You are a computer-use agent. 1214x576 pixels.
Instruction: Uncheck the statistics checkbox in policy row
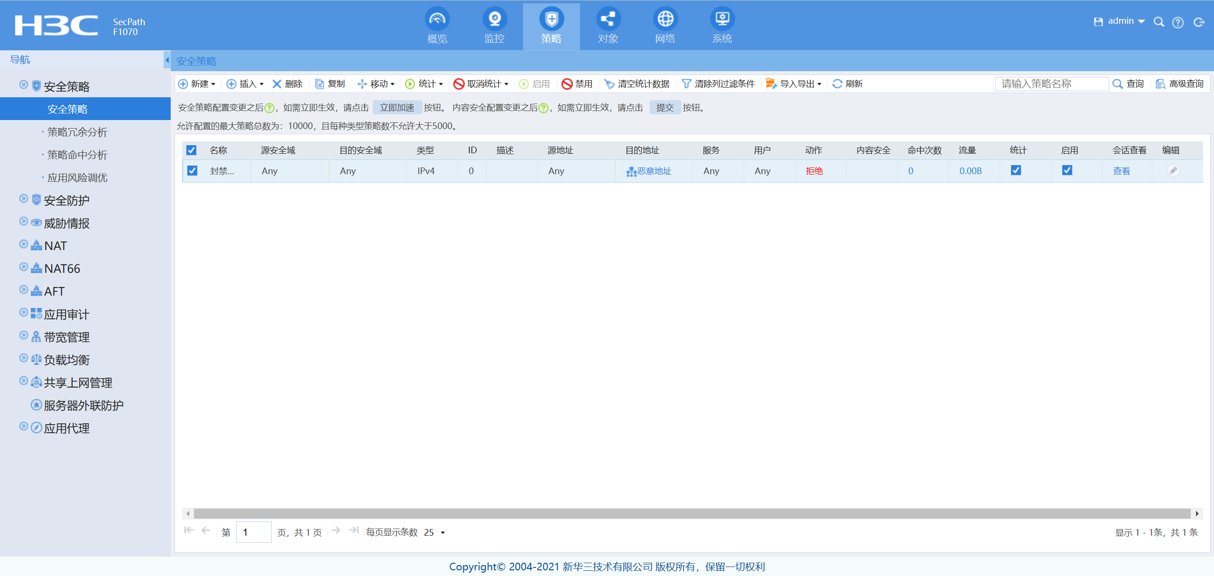pos(1016,170)
